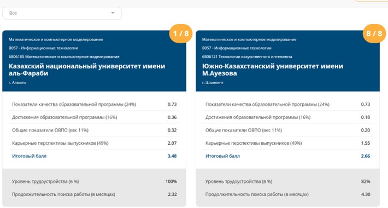Click job search duration value 4.30

pyautogui.click(x=366, y=194)
